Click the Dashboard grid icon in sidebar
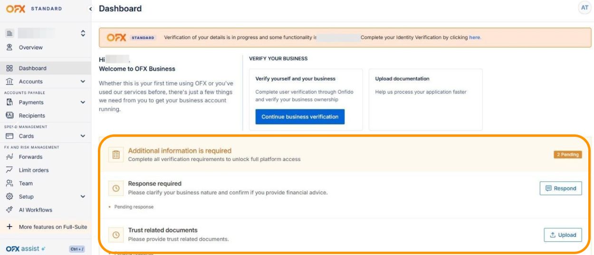The image size is (594, 255). [x=9, y=68]
